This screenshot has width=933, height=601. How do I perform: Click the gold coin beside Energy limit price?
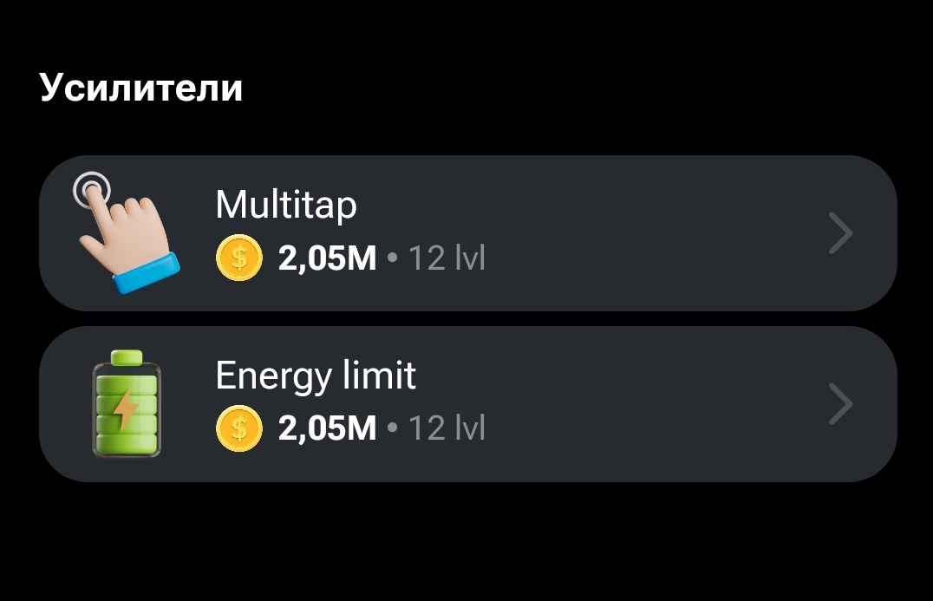point(239,428)
